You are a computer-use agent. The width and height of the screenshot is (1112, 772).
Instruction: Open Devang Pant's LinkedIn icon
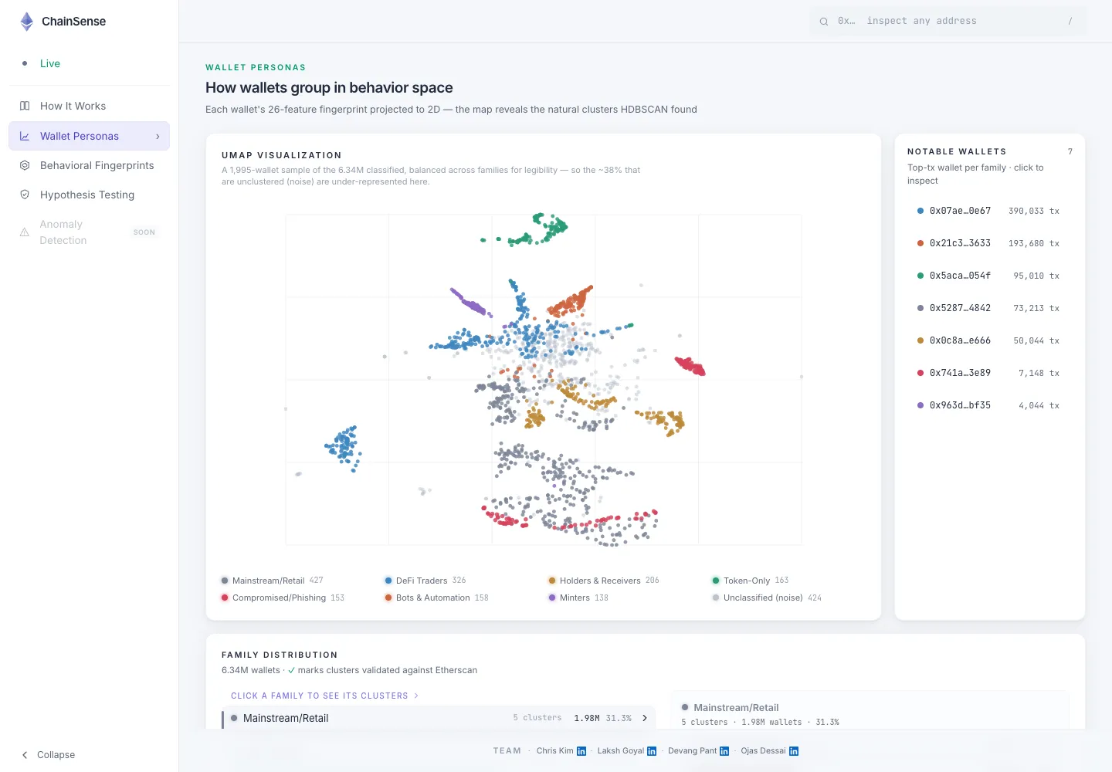click(724, 751)
